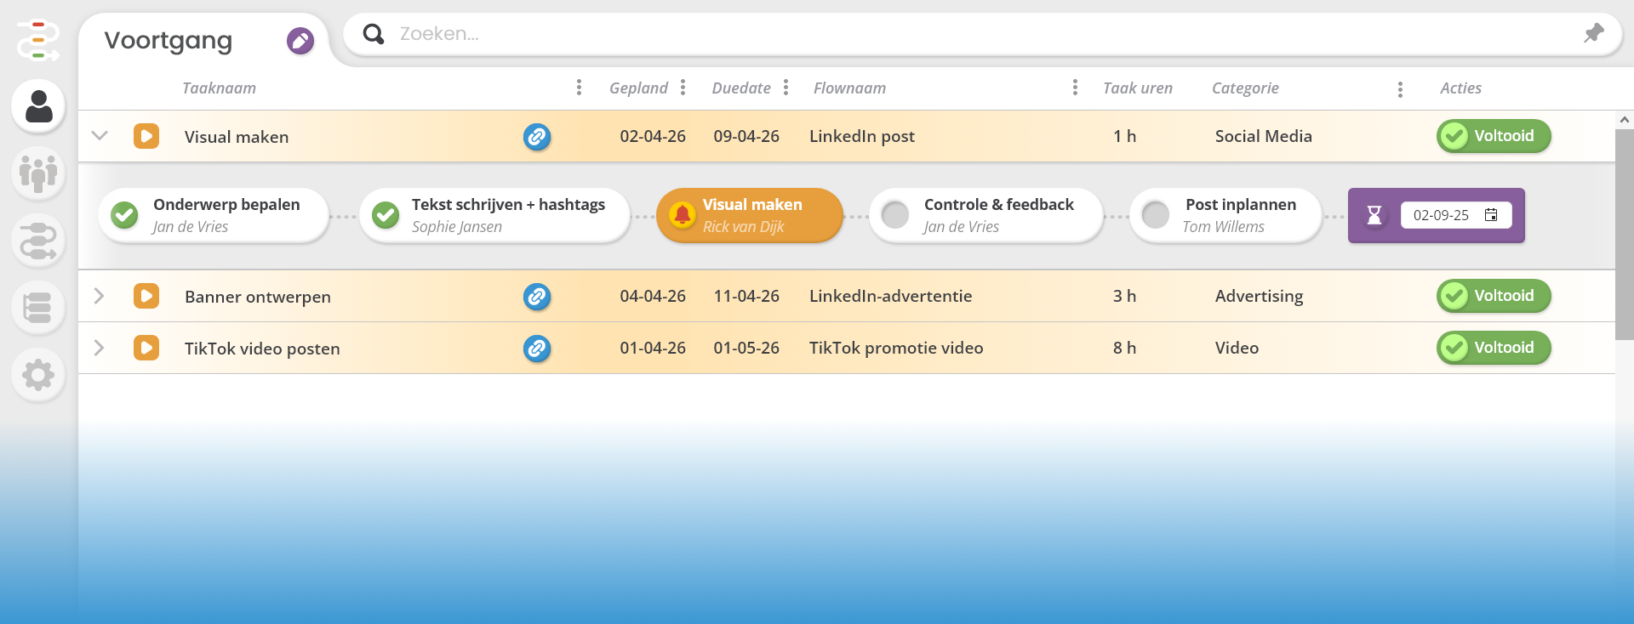The width and height of the screenshot is (1634, 624).
Task: Toggle the Post inplannen step circle
Action: pos(1155,215)
